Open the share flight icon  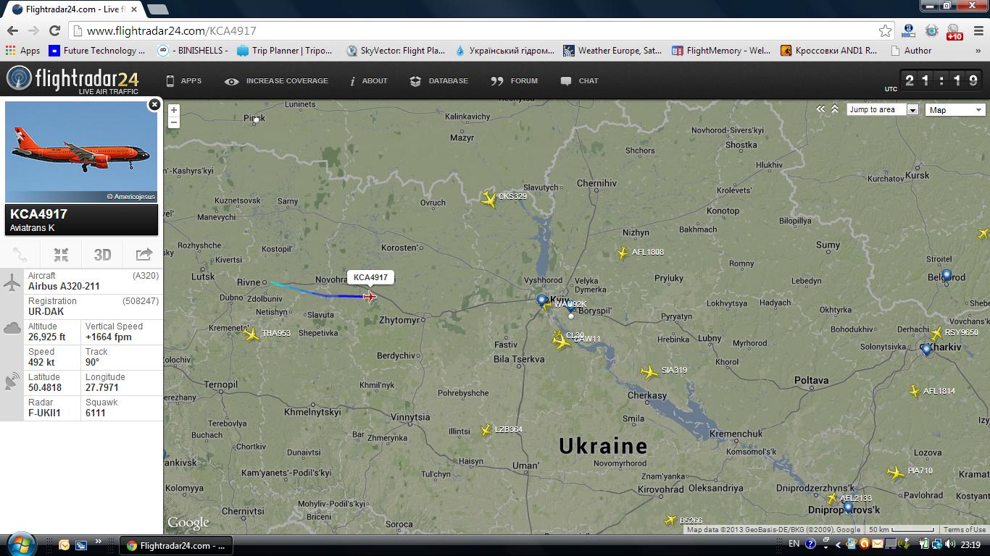143,254
